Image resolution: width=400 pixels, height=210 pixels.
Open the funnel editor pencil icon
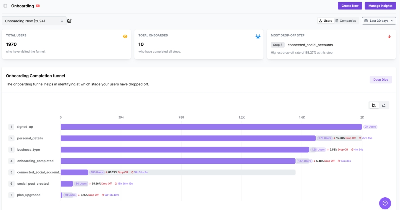tap(69, 21)
